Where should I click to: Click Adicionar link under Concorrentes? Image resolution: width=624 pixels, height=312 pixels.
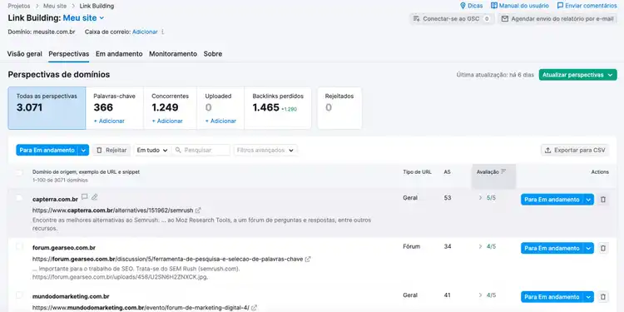click(167, 121)
